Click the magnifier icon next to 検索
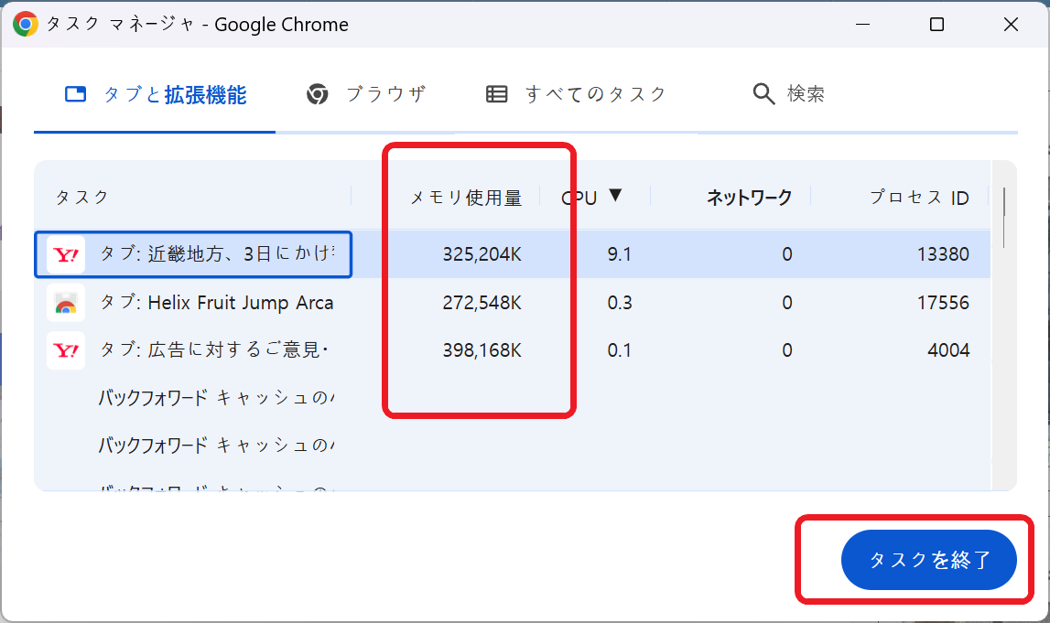The image size is (1050, 623). click(763, 92)
